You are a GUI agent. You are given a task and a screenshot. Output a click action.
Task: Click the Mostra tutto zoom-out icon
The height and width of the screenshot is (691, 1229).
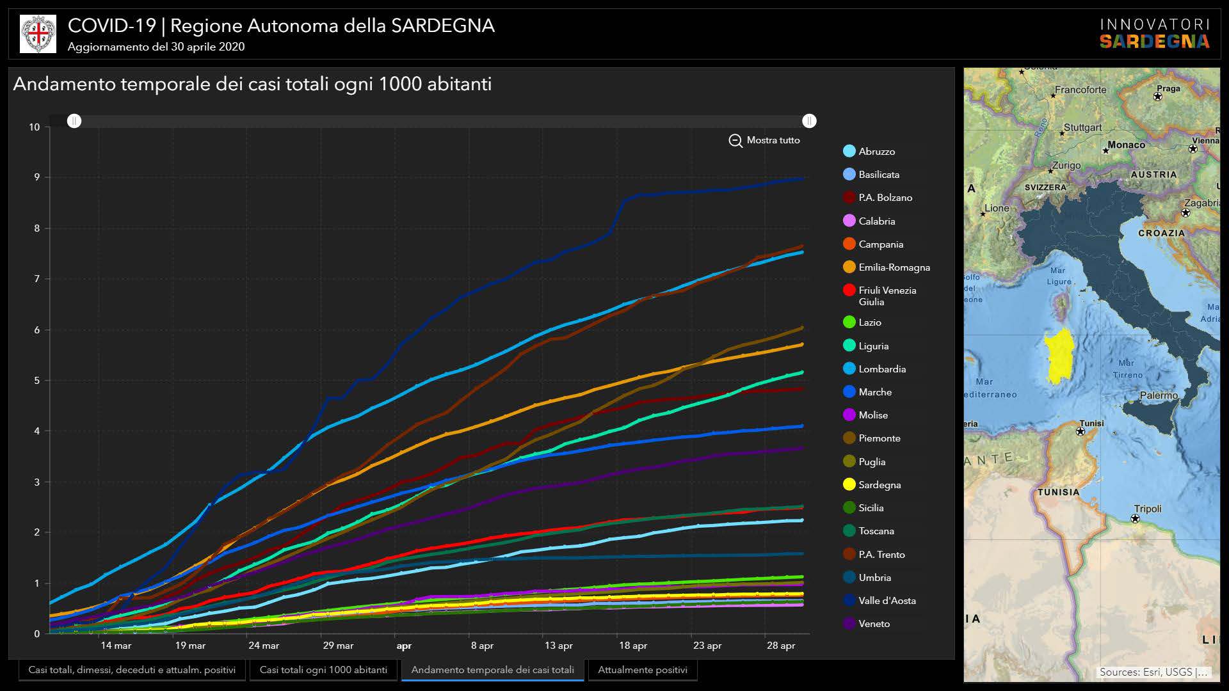735,141
